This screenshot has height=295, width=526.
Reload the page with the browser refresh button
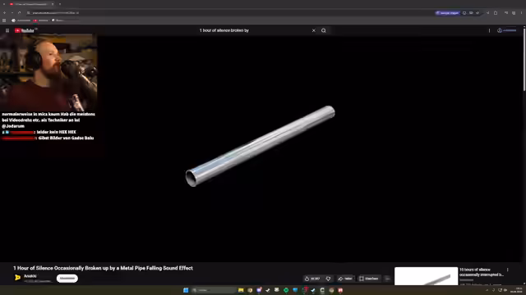20,13
